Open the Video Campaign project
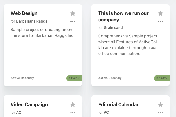 [x=29, y=105]
